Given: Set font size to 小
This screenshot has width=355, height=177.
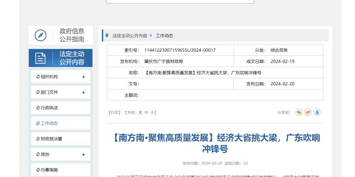Looking at the screenshot, I should (152, 113).
